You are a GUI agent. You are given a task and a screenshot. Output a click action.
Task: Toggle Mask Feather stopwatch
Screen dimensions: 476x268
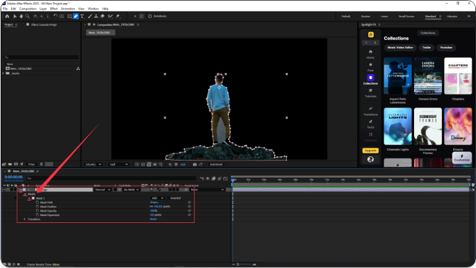tap(37, 206)
